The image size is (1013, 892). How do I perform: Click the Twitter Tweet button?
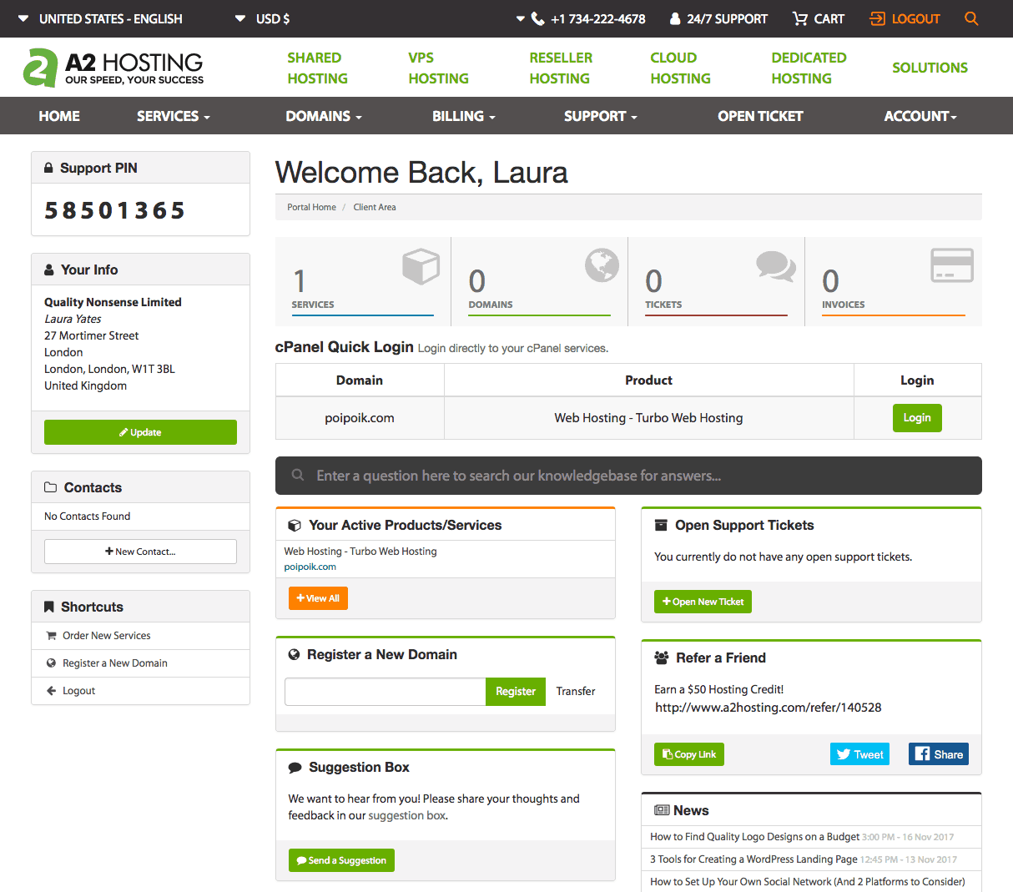click(859, 754)
